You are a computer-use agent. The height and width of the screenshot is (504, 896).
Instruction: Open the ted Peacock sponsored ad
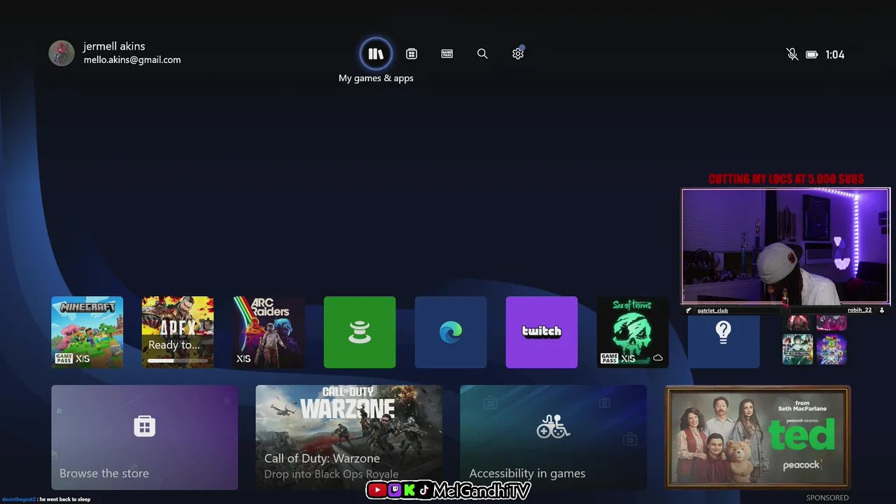(x=757, y=437)
